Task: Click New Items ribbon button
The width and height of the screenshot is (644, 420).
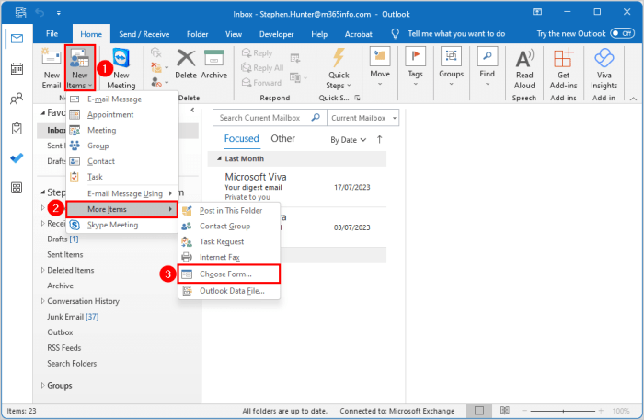Action: tap(80, 68)
